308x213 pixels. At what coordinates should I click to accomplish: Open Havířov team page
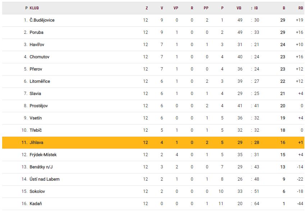click(x=37, y=45)
